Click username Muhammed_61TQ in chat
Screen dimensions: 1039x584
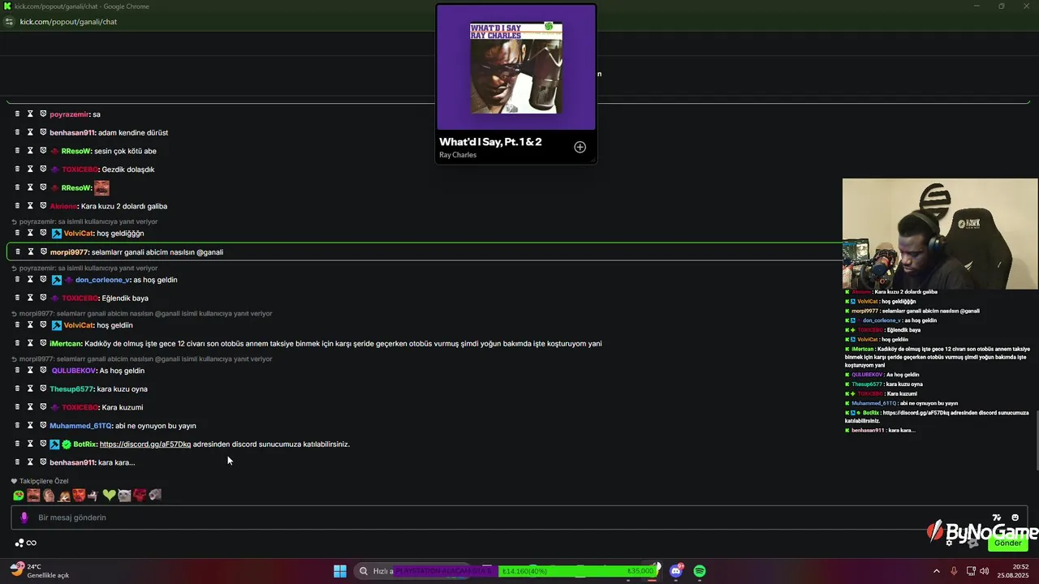[x=80, y=426]
